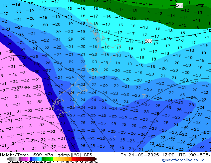
Task: Click the '[gdmp]' unit label
Action: (x=64, y=155)
